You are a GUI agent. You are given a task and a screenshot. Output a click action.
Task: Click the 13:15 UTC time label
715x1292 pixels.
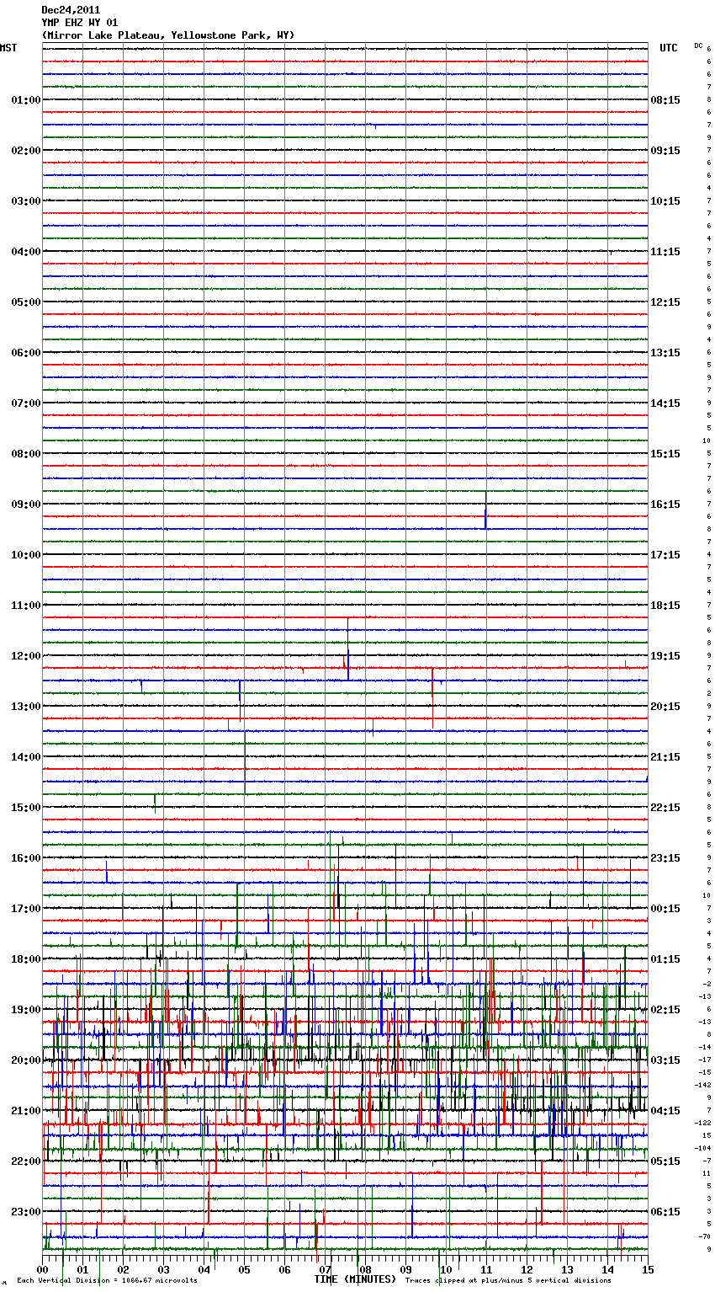pyautogui.click(x=665, y=353)
